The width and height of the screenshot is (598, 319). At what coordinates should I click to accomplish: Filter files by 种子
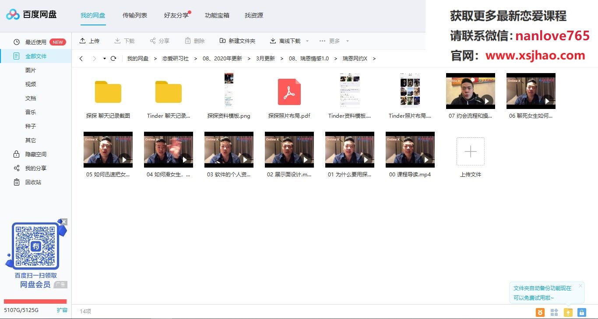(31, 126)
